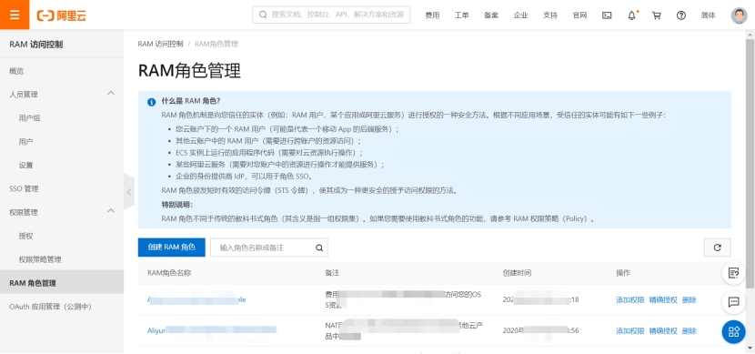The height and width of the screenshot is (354, 755).
Task: Collapse the left sidebar with arrow handle
Action: 128,192
